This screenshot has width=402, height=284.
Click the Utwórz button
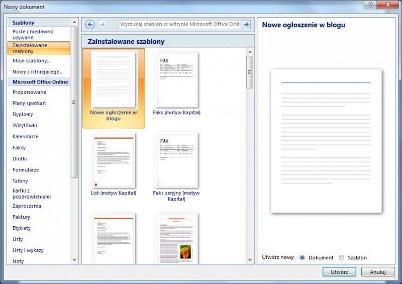tap(339, 272)
